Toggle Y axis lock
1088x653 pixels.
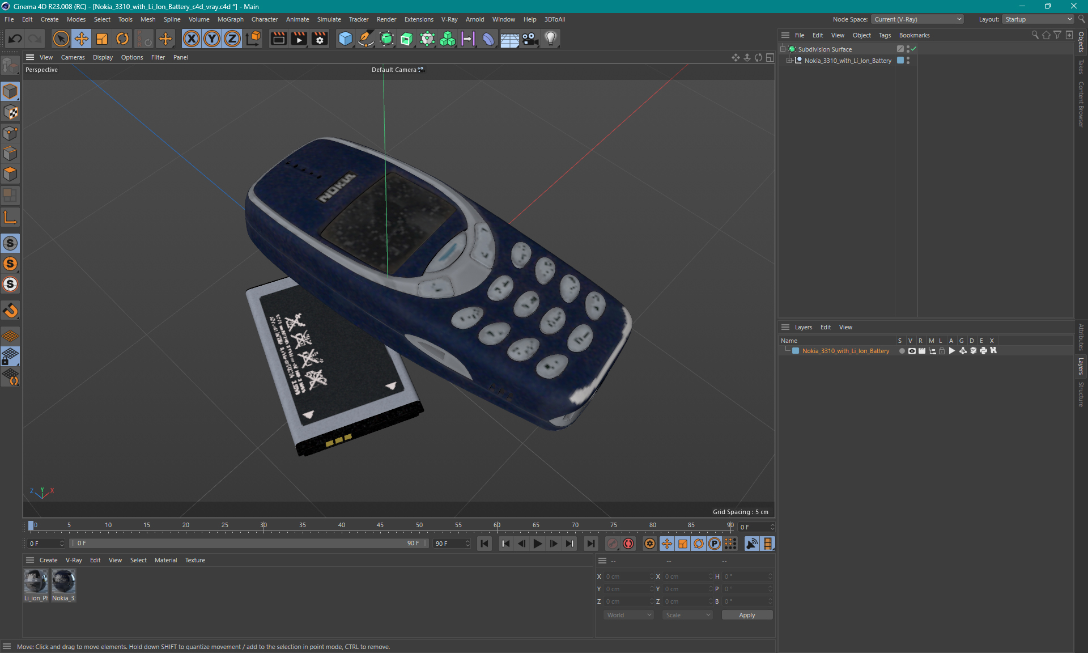click(212, 39)
